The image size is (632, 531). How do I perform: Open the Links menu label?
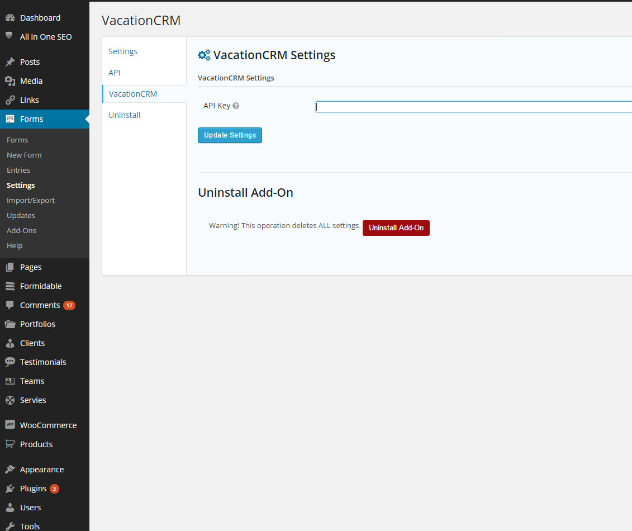point(30,100)
